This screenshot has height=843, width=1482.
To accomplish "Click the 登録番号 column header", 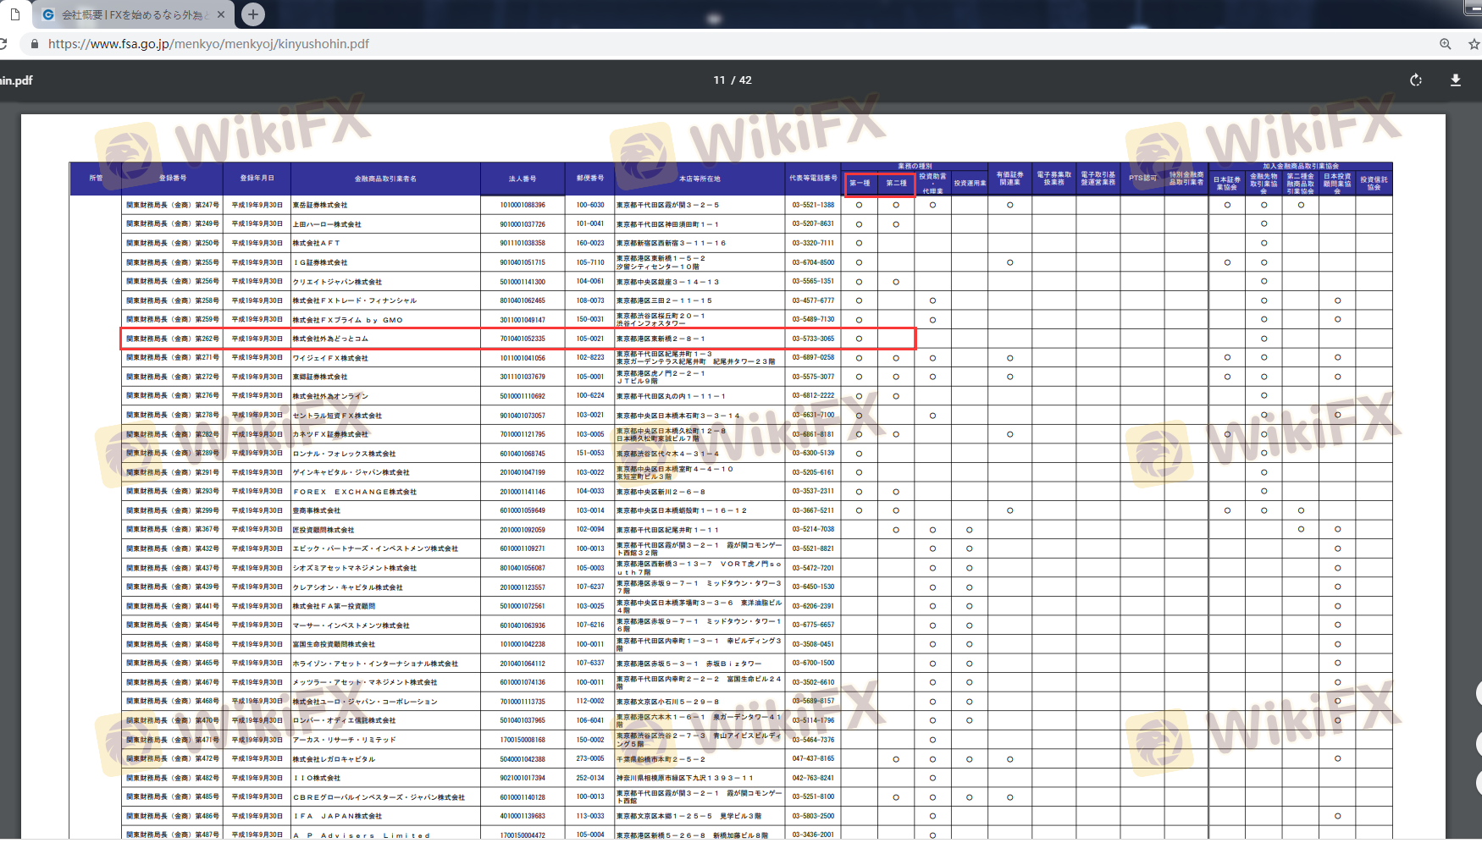I will 172,179.
